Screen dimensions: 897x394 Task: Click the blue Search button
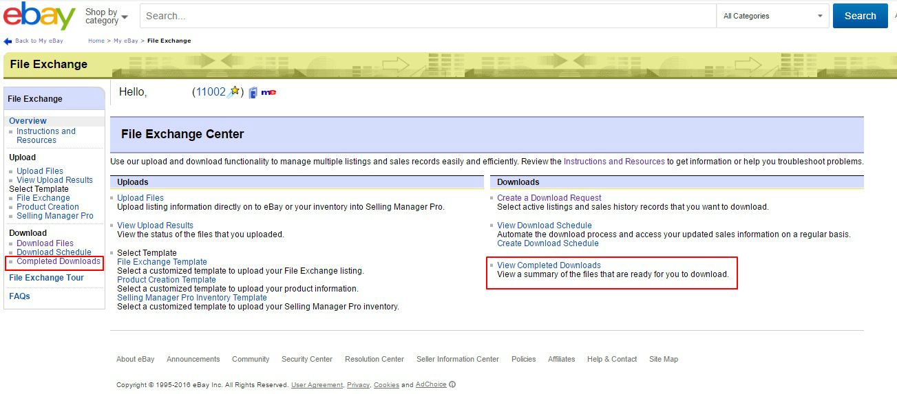click(860, 16)
